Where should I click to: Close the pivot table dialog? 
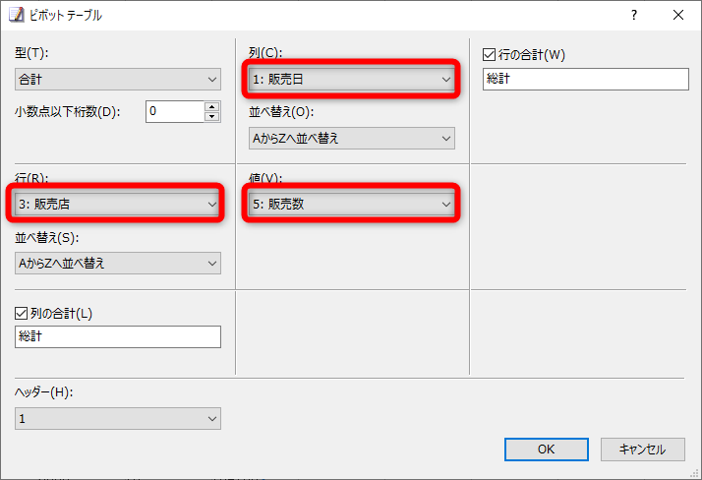tap(678, 15)
